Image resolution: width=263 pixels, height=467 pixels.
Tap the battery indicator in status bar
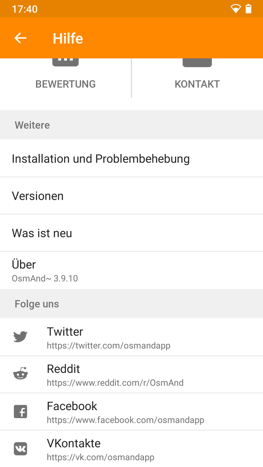coord(248,9)
